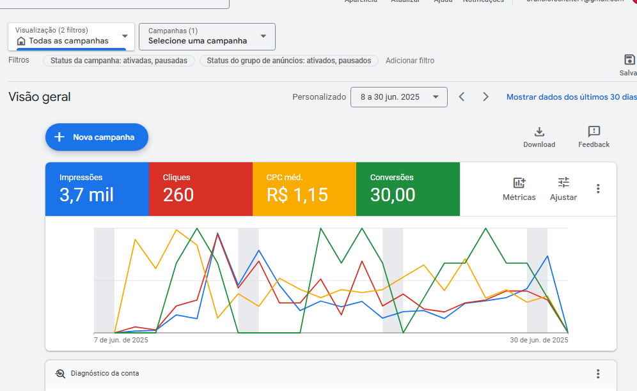637x391 pixels.
Task: Open the Métricas chart icon
Action: 519,183
